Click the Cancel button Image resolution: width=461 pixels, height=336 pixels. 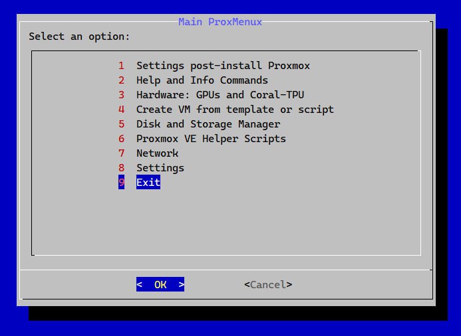[x=268, y=284]
